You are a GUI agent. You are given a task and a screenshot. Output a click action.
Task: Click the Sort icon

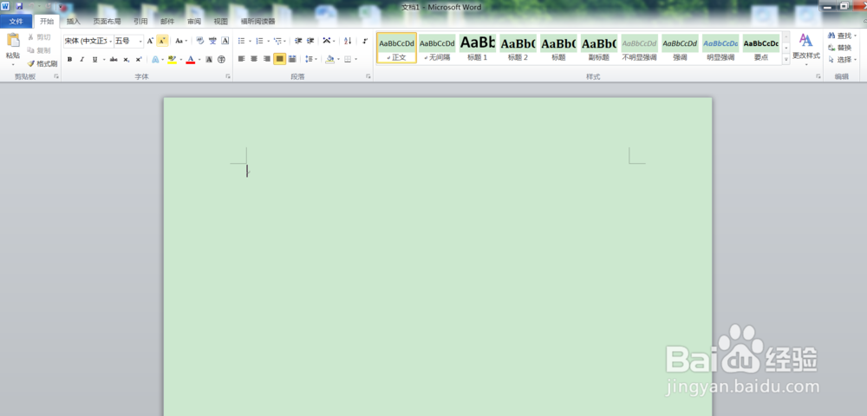click(x=348, y=41)
